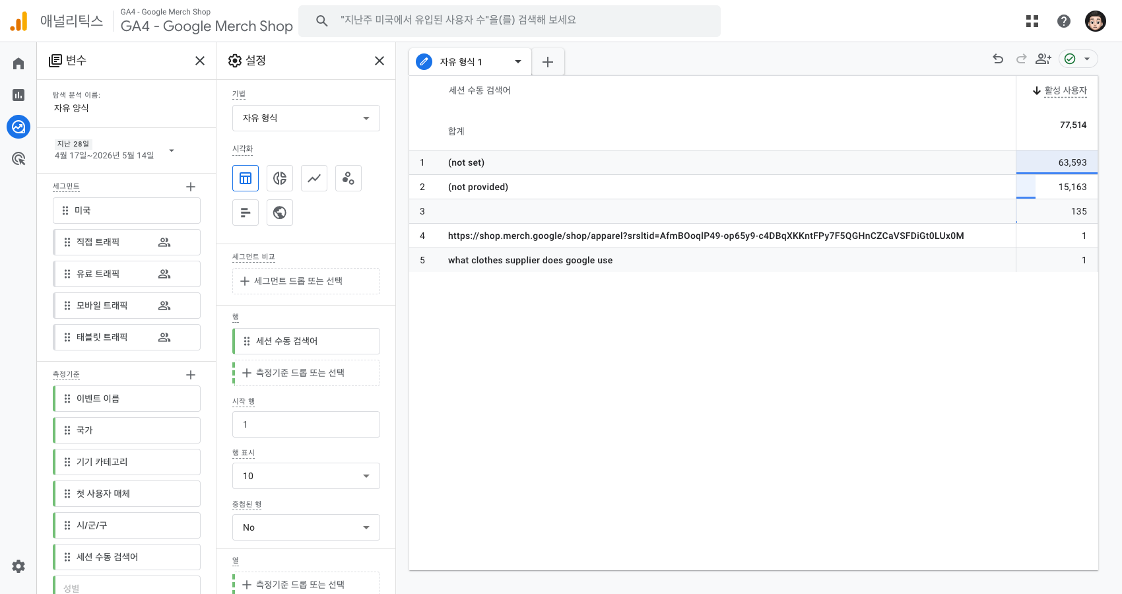1122x594 pixels.
Task: Click the row dimension drop zone
Action: pyautogui.click(x=306, y=373)
